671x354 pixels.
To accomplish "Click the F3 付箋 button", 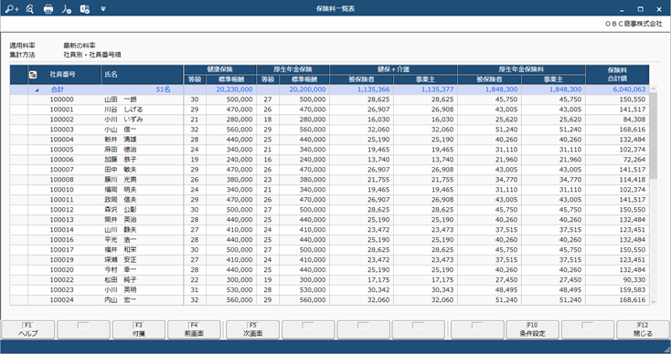I will click(139, 329).
